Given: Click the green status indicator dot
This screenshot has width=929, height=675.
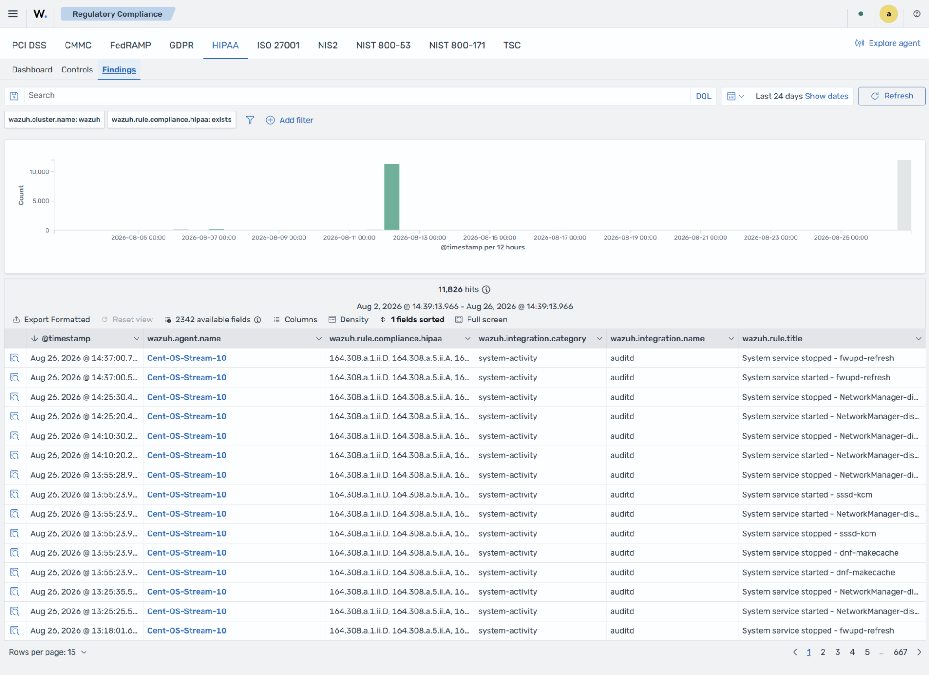Looking at the screenshot, I should (x=861, y=14).
